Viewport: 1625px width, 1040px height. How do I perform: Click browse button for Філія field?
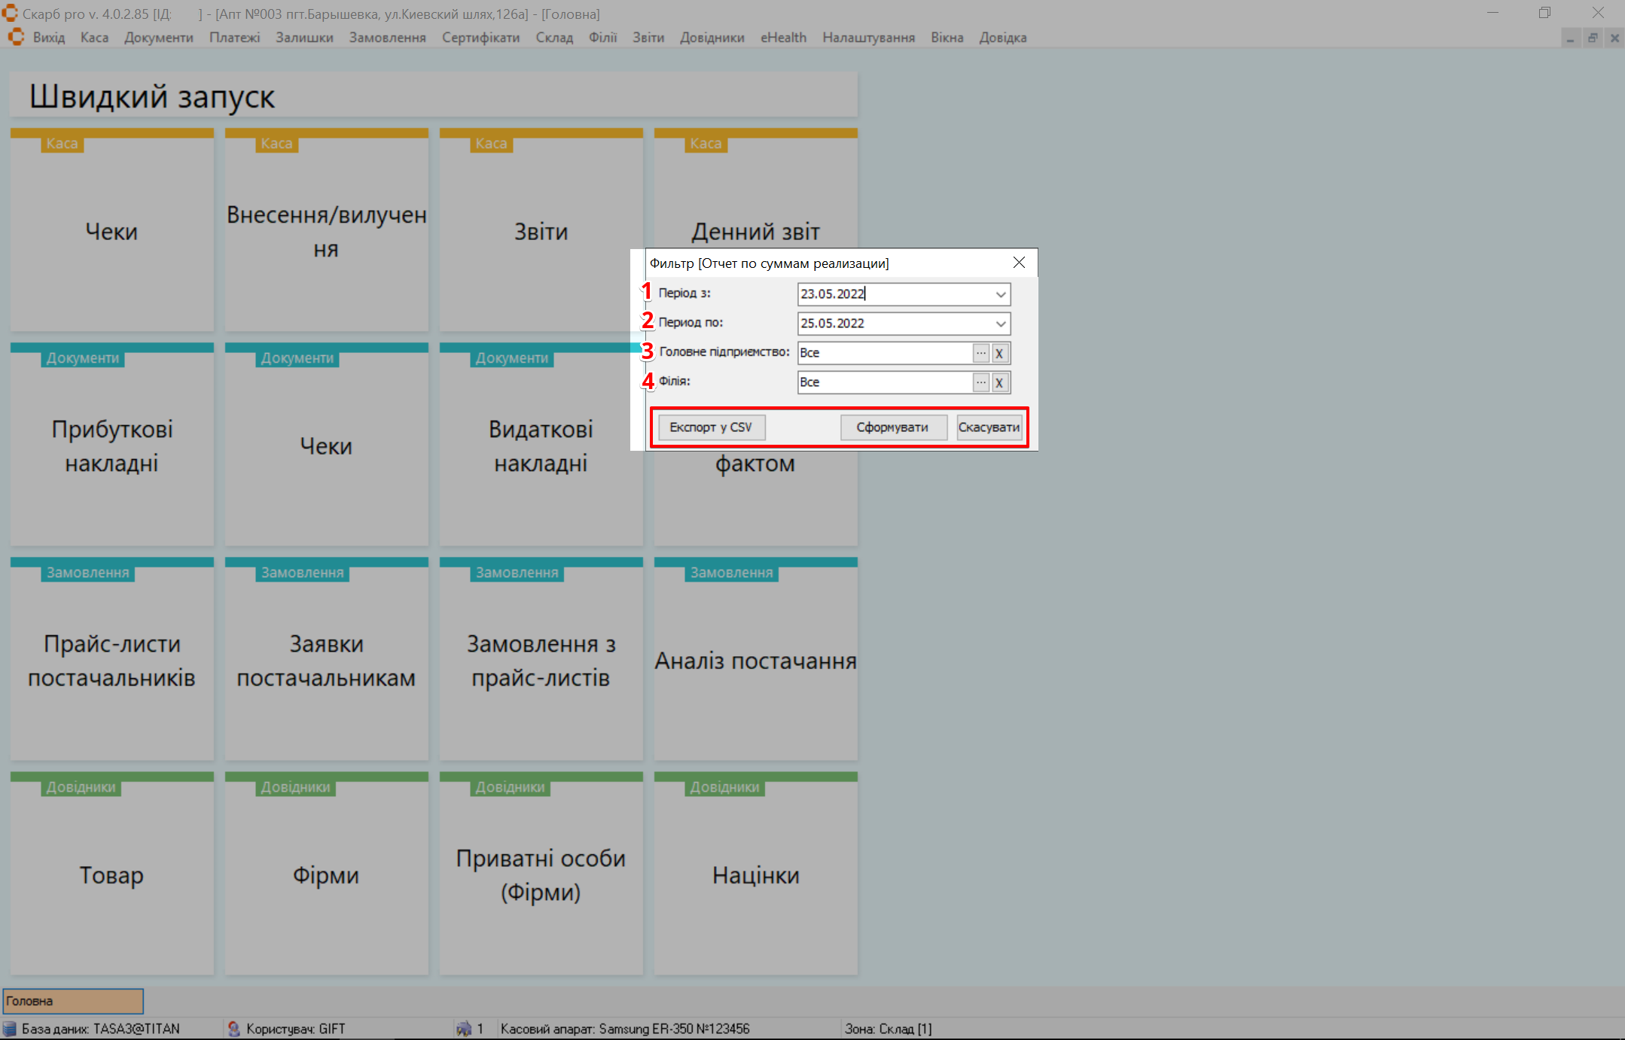(x=980, y=382)
